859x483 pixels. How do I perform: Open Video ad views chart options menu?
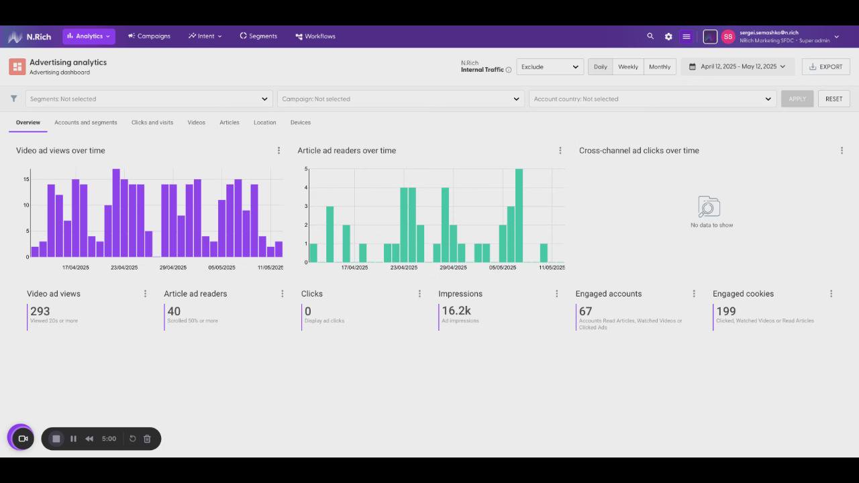pyautogui.click(x=279, y=150)
